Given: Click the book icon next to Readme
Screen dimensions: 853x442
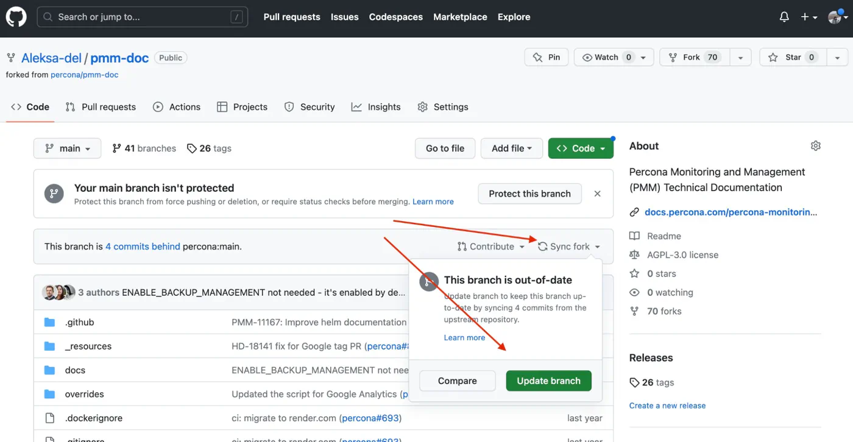Looking at the screenshot, I should tap(634, 236).
